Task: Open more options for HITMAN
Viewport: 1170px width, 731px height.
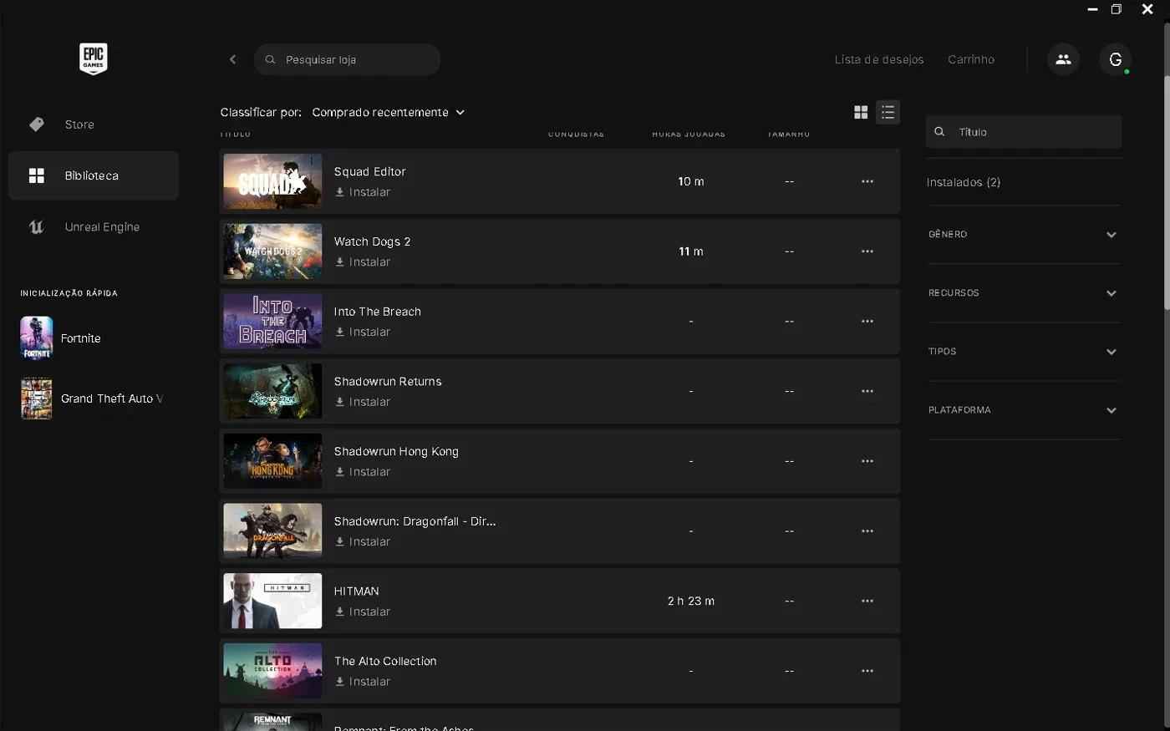Action: tap(867, 601)
